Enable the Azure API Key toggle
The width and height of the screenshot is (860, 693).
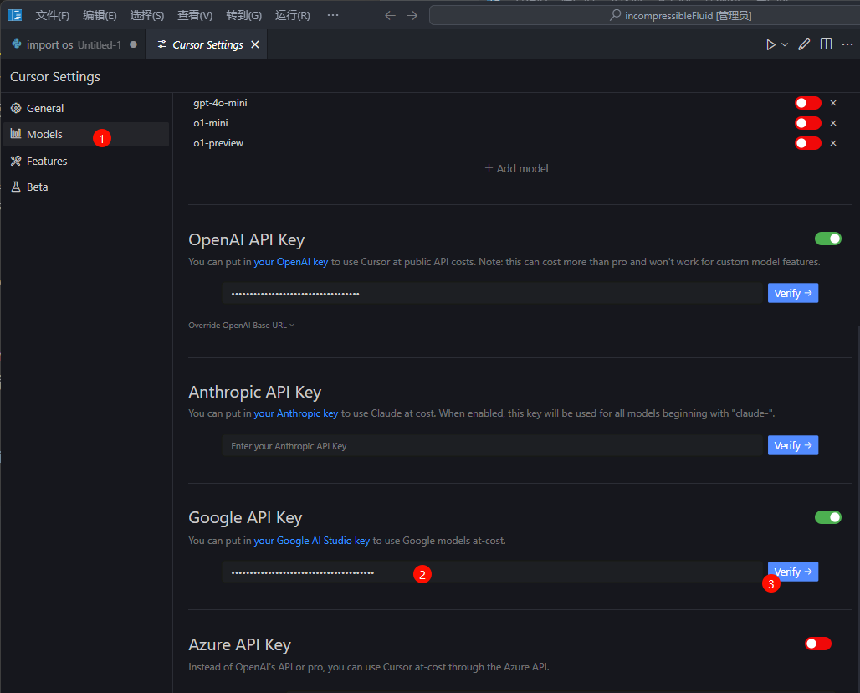pos(817,644)
